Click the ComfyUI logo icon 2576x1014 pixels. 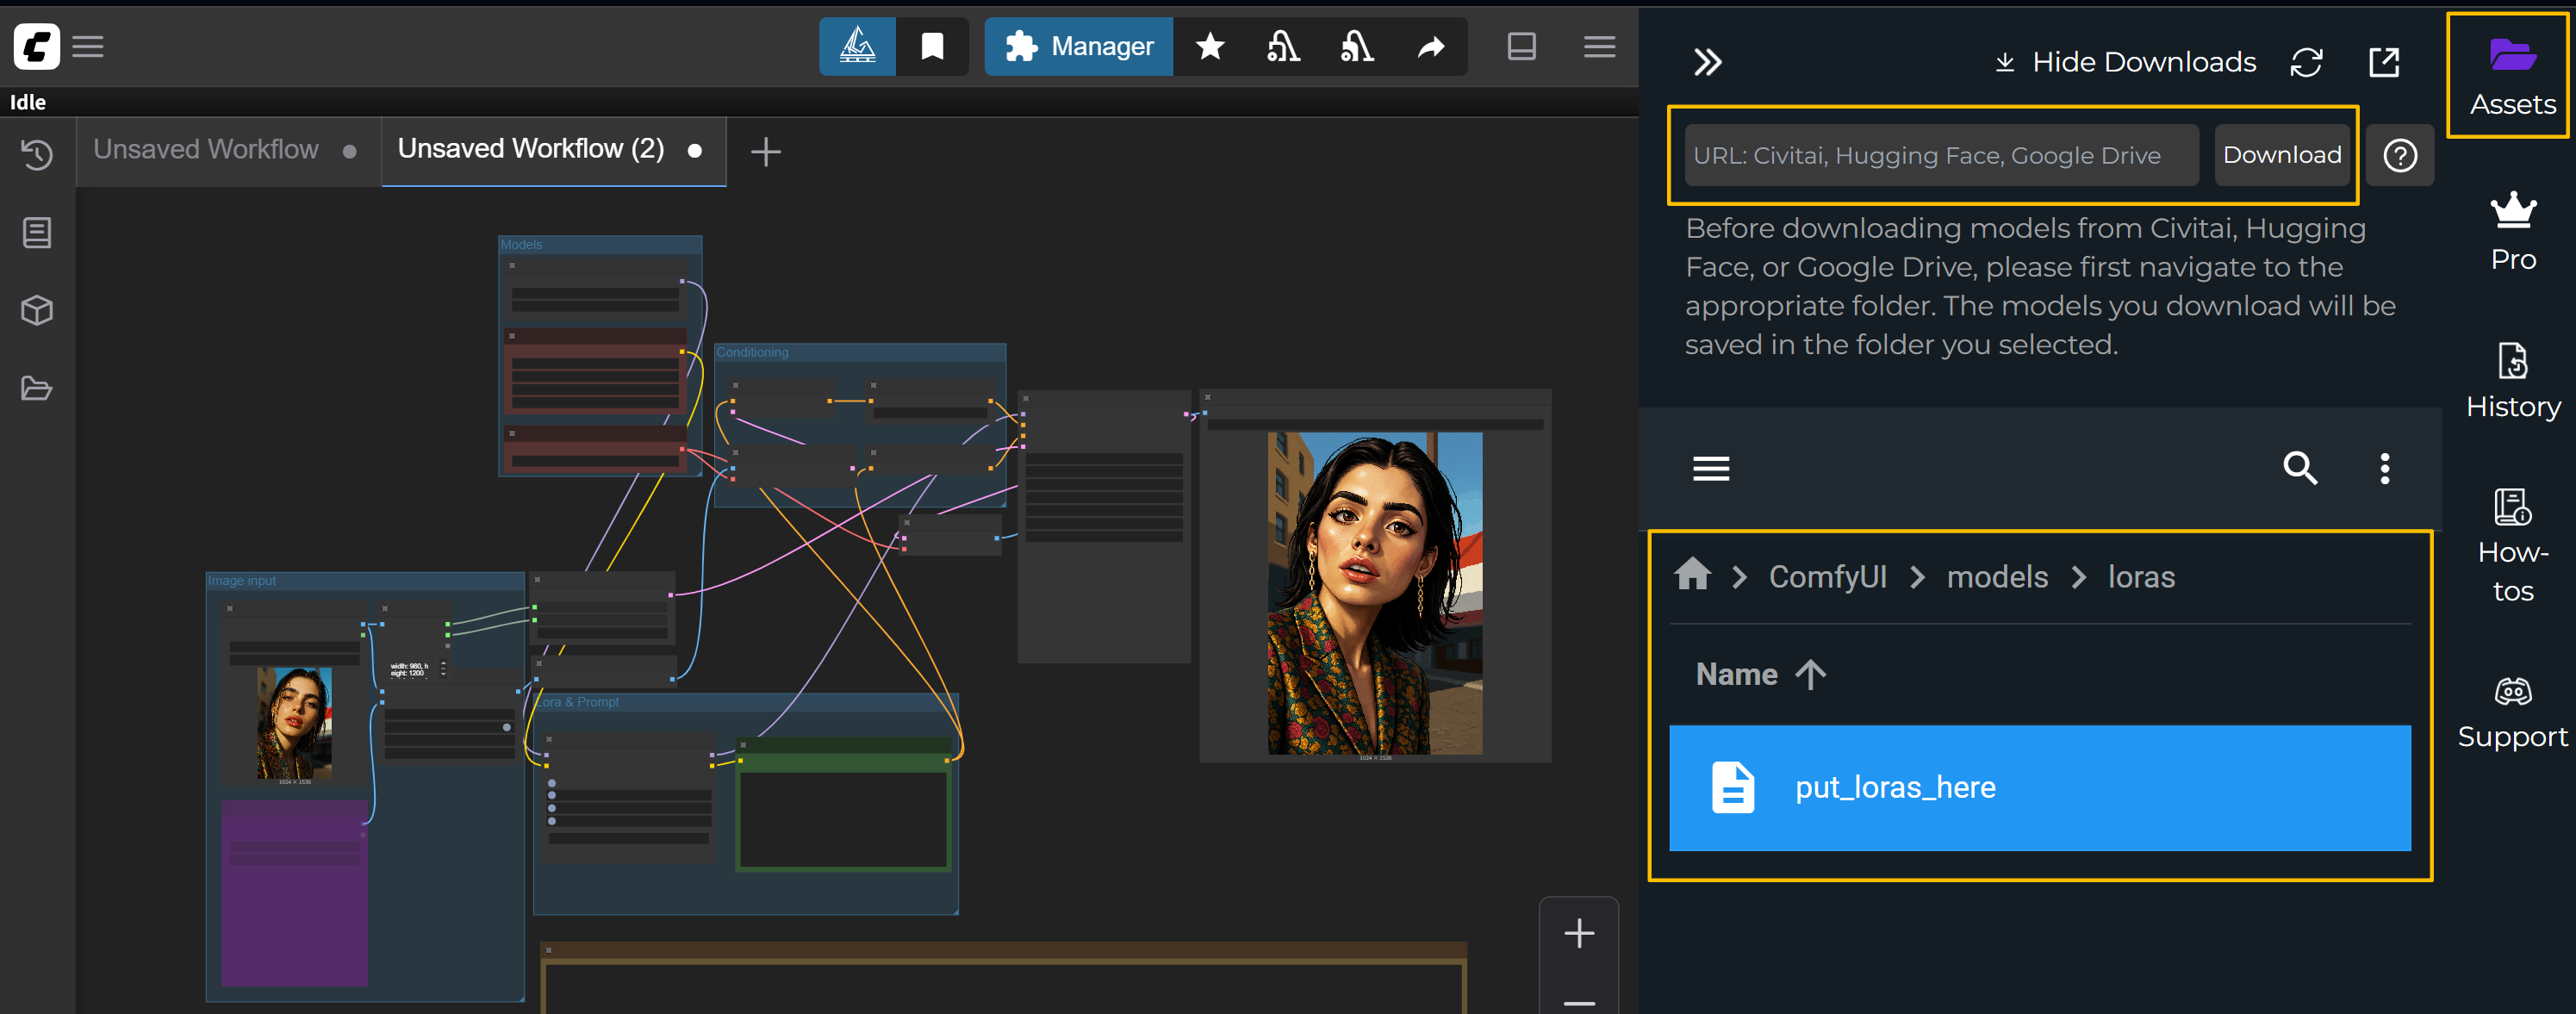tap(36, 46)
